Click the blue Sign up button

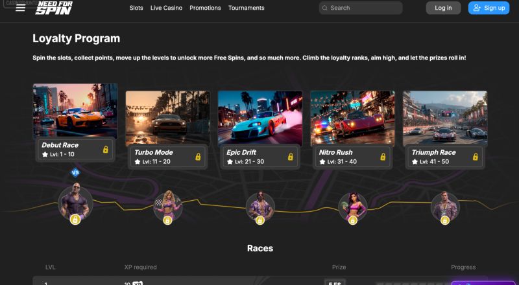[489, 8]
